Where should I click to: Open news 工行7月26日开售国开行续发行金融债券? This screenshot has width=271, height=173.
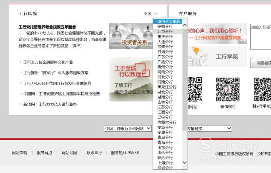pyautogui.click(x=57, y=83)
